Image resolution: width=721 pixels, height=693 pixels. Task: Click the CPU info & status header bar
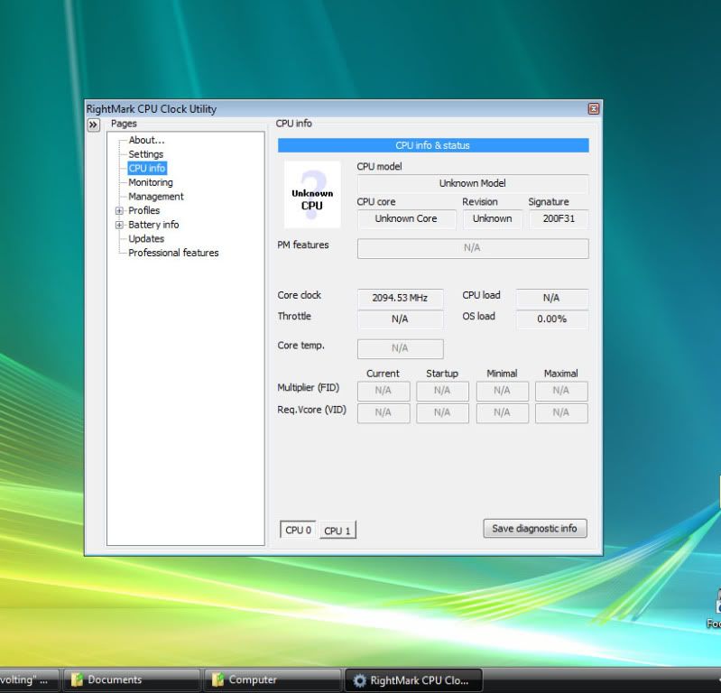[x=433, y=145]
